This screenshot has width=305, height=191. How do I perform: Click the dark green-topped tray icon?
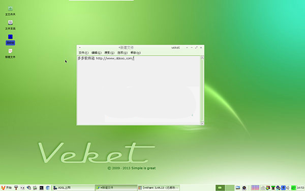[x=273, y=187]
